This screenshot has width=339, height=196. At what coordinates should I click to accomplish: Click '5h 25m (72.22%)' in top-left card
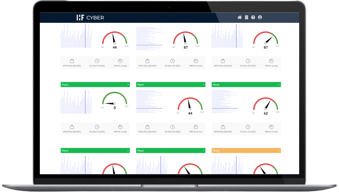97,66
